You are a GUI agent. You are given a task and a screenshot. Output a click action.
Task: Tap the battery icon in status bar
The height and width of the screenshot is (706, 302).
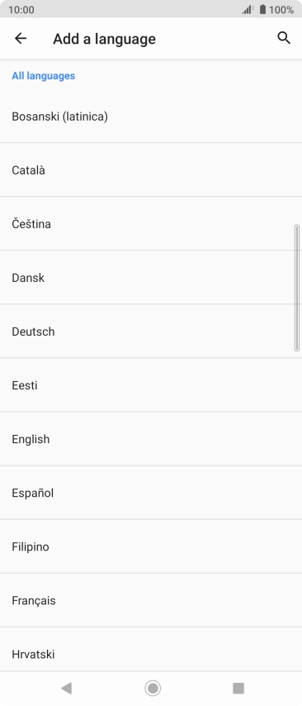click(262, 9)
